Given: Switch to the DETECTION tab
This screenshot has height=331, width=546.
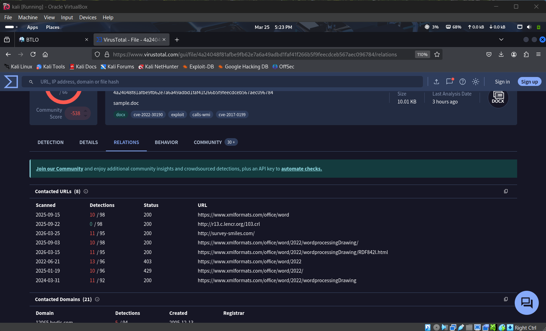Looking at the screenshot, I should click(51, 142).
